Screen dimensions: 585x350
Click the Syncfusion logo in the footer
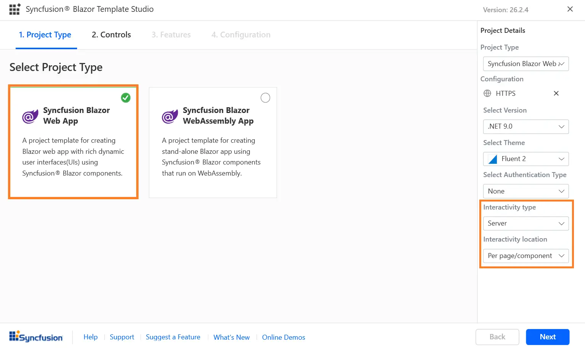coord(36,336)
